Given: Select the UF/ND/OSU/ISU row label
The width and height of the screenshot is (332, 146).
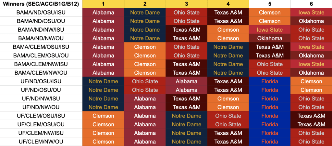Looking at the screenshot, I should 41,81.
